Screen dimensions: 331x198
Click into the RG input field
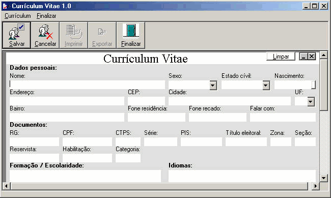click(34, 142)
